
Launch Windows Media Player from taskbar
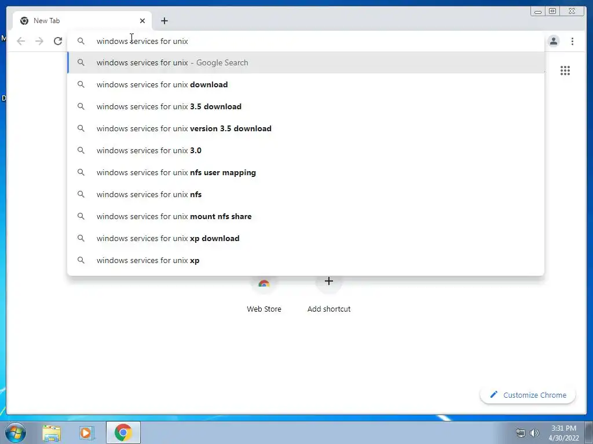point(86,433)
